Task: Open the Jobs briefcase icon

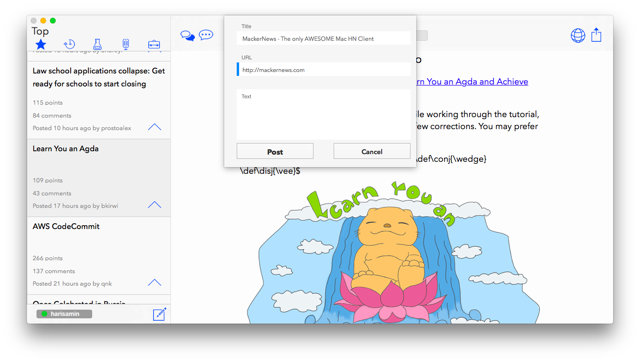Action: [x=154, y=45]
